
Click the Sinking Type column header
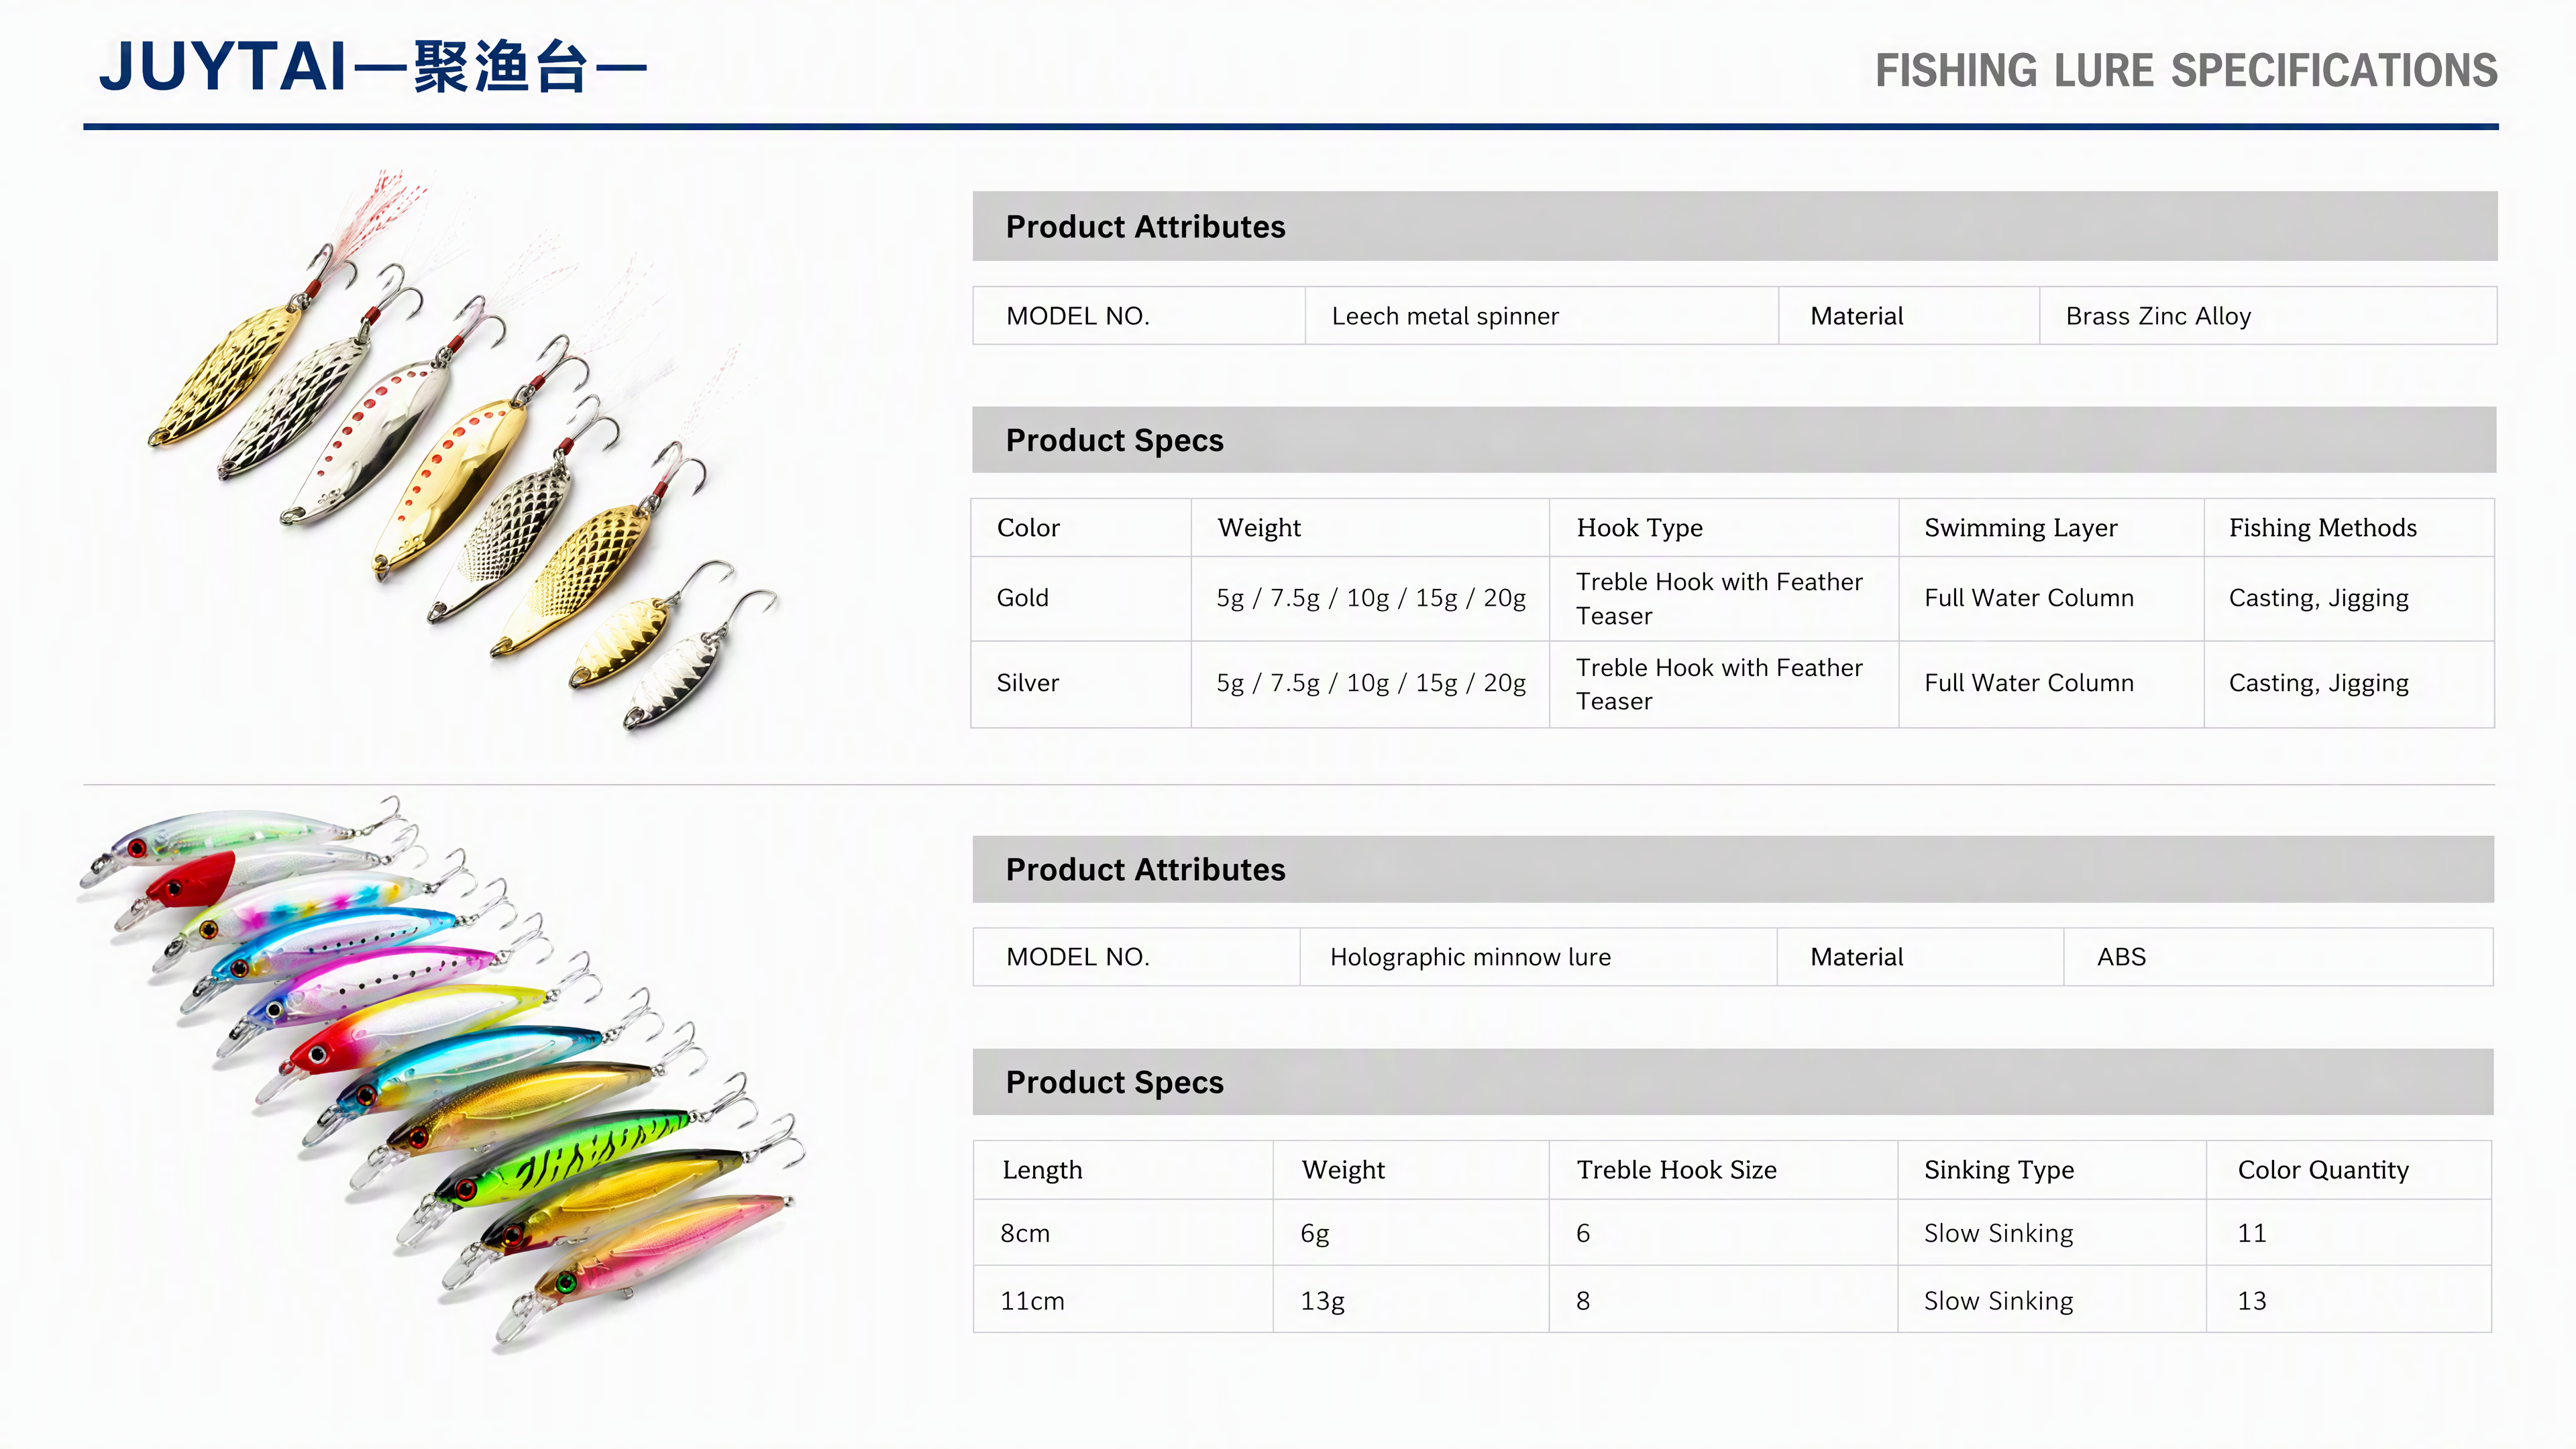tap(2052, 1170)
